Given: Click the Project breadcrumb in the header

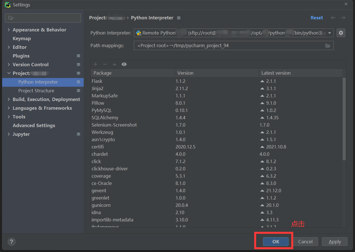Looking at the screenshot, I should click(107, 18).
